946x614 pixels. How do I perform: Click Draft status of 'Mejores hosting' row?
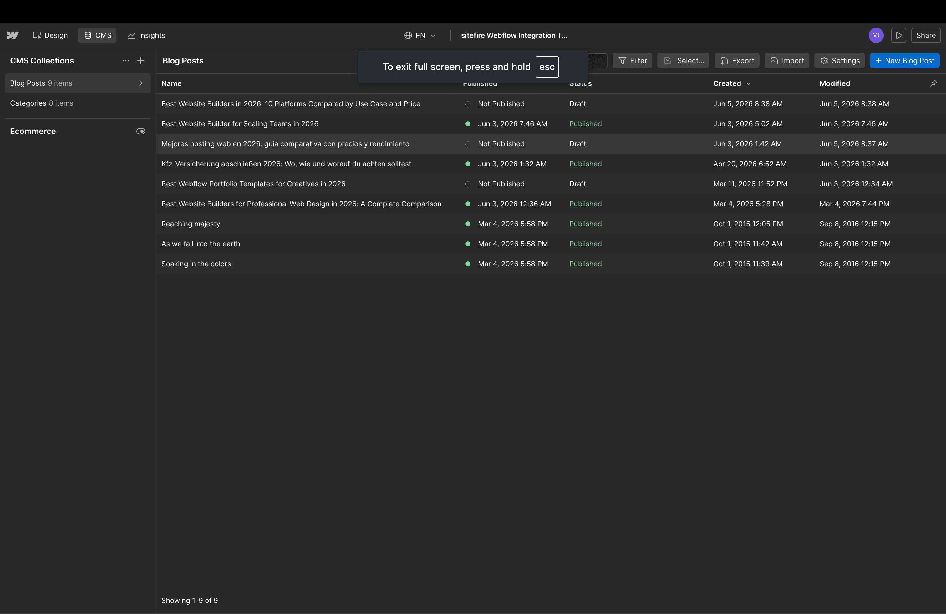coord(577,144)
